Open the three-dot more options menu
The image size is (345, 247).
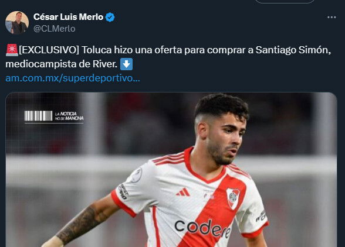point(332,17)
